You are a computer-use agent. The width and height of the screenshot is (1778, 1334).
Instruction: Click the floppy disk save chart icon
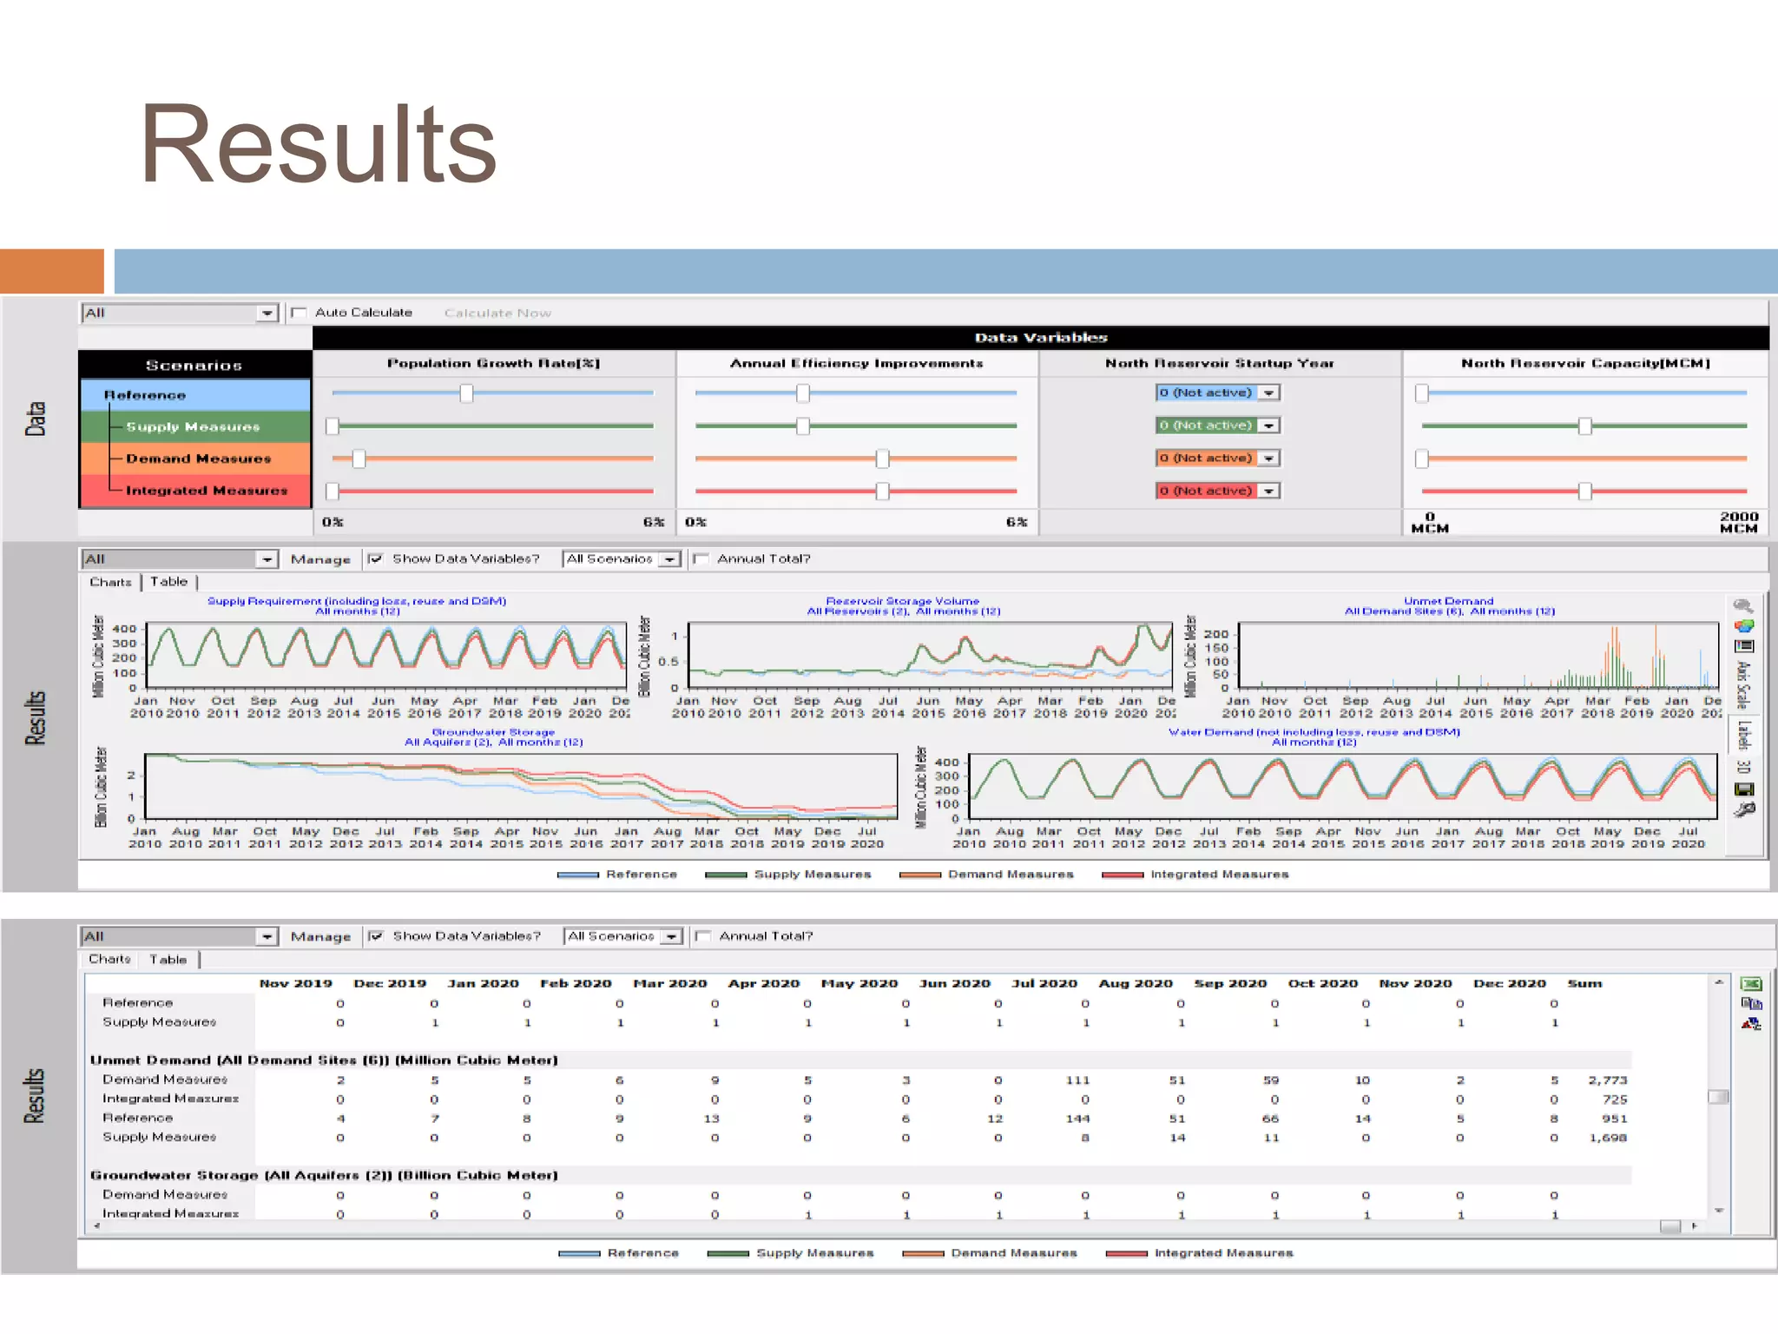coord(1743,789)
